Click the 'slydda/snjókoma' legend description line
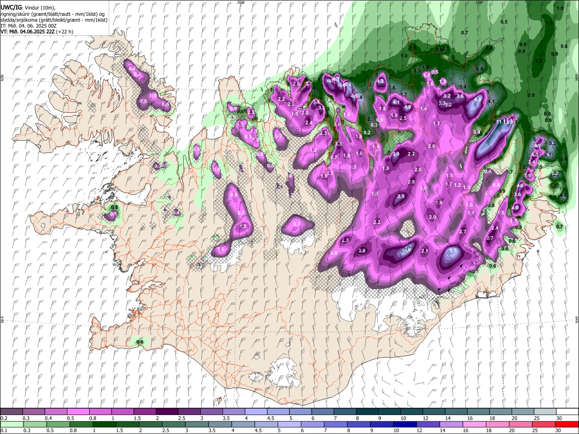This screenshot has height=434, width=579. (x=54, y=20)
